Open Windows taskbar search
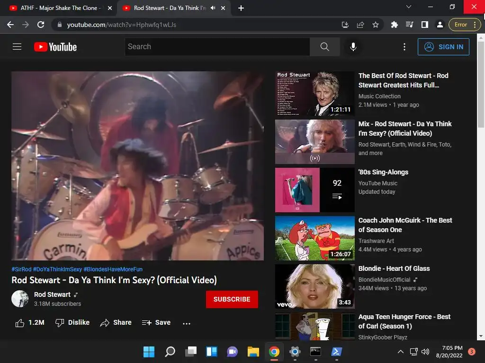 click(170, 352)
